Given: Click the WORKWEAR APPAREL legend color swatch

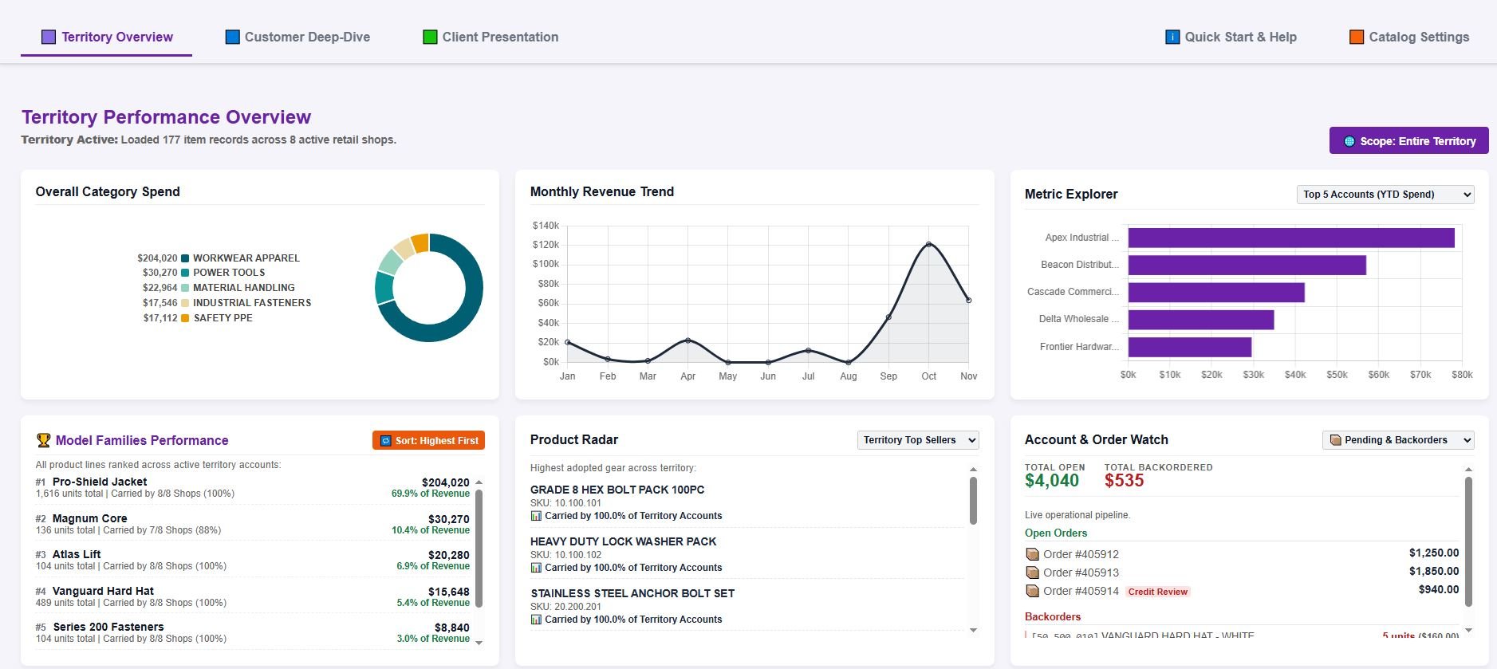Looking at the screenshot, I should click(185, 258).
